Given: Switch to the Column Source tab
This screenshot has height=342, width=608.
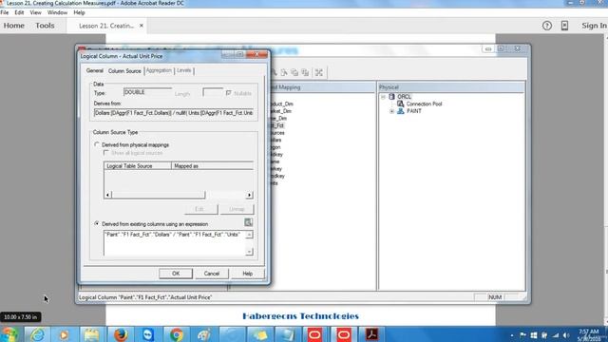Looking at the screenshot, I should [124, 71].
